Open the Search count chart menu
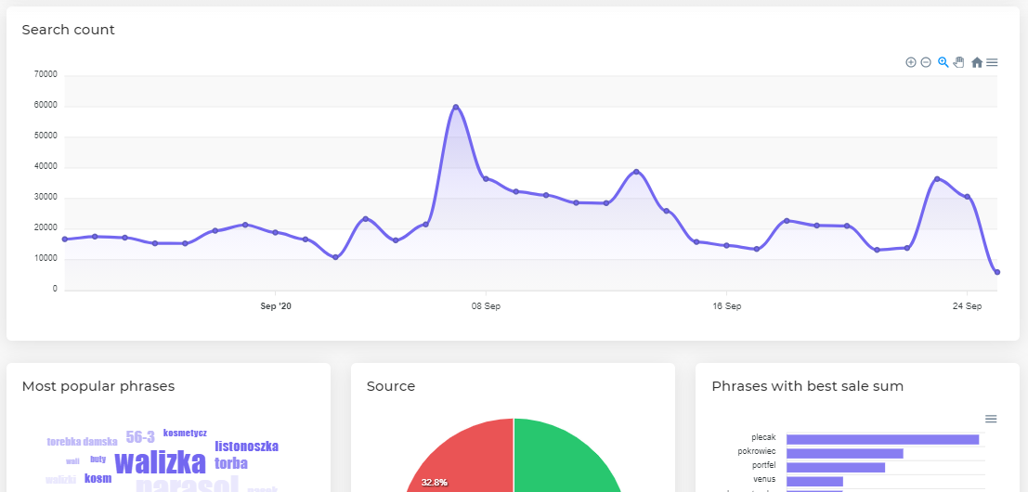Screen dimensions: 1028x492 [x=992, y=62]
